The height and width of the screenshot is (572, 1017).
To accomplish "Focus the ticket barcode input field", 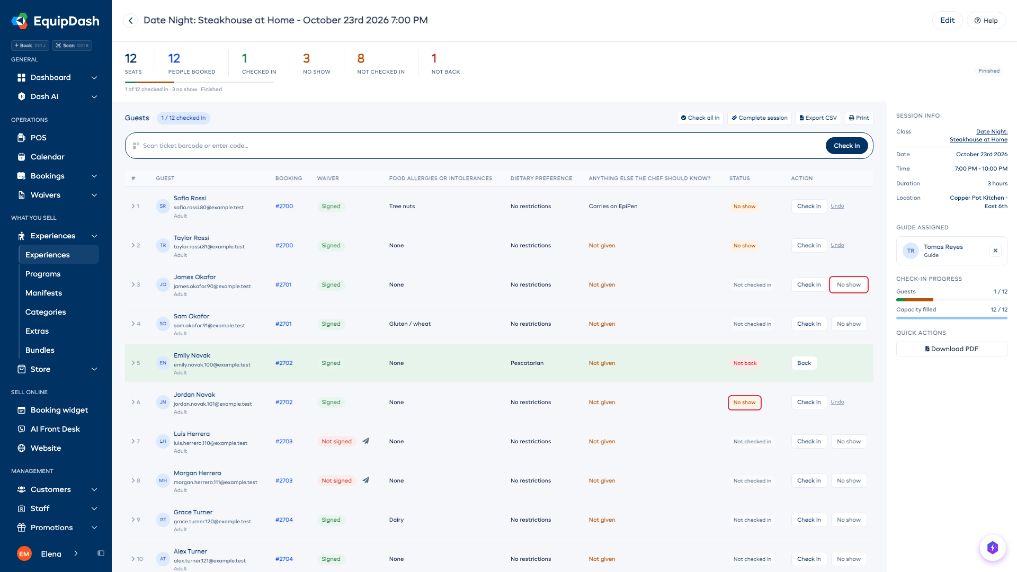I will 479,146.
